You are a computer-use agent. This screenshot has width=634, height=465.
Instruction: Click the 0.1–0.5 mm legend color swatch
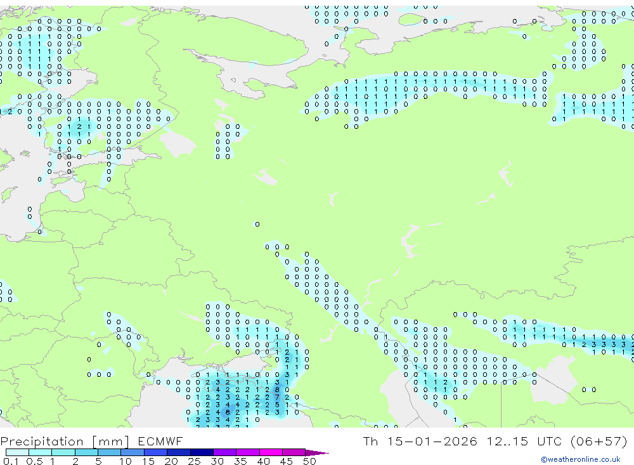tap(17, 452)
